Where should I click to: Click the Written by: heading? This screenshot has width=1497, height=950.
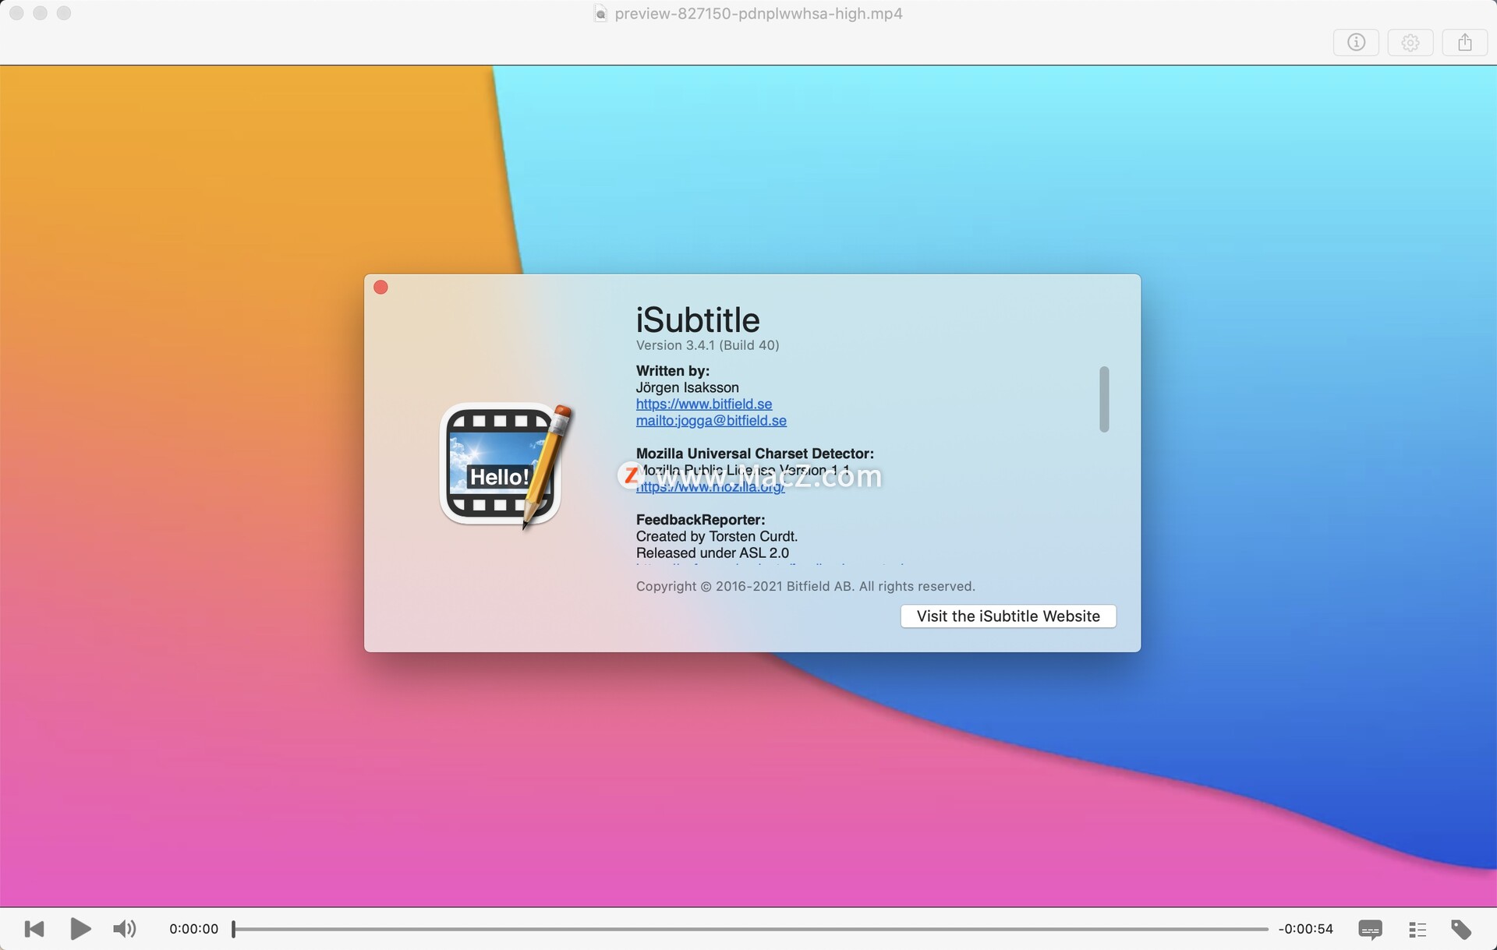coord(673,371)
